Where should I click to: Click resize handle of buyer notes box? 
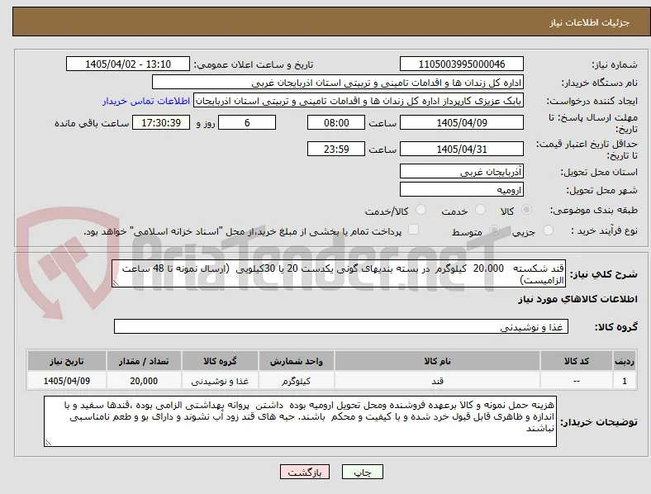point(48,443)
